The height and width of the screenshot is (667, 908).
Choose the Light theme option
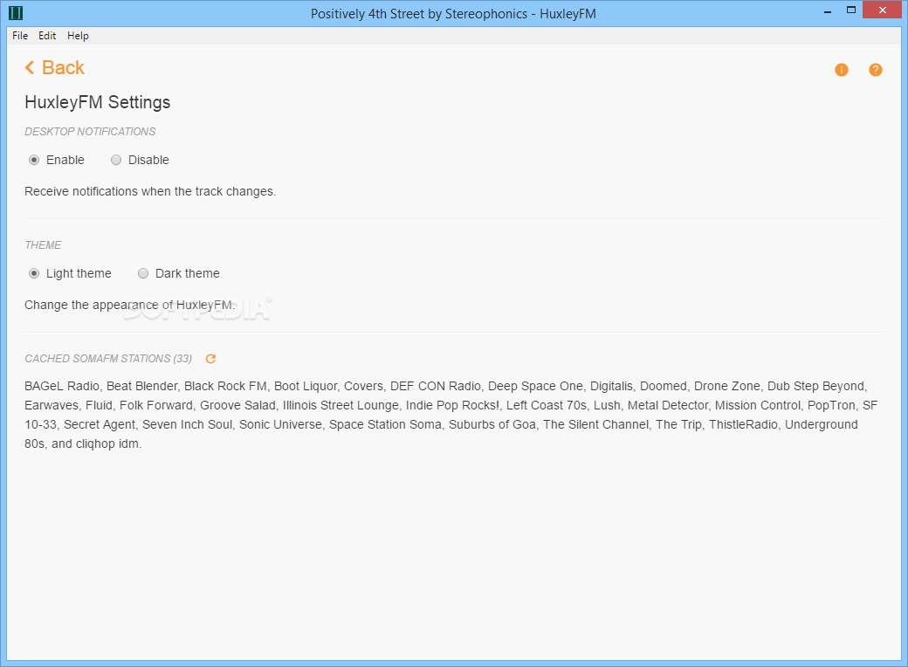click(34, 273)
